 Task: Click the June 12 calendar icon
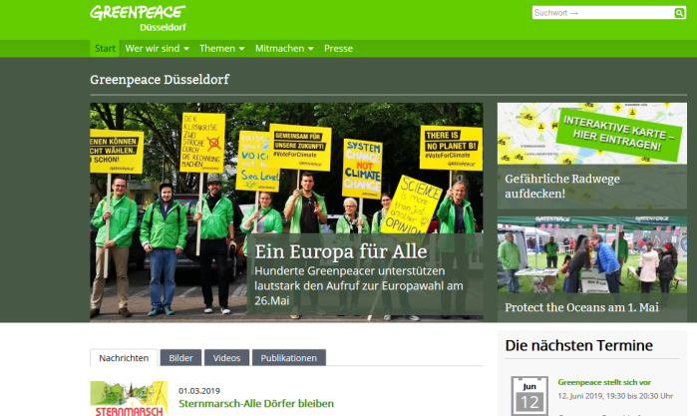point(528,395)
